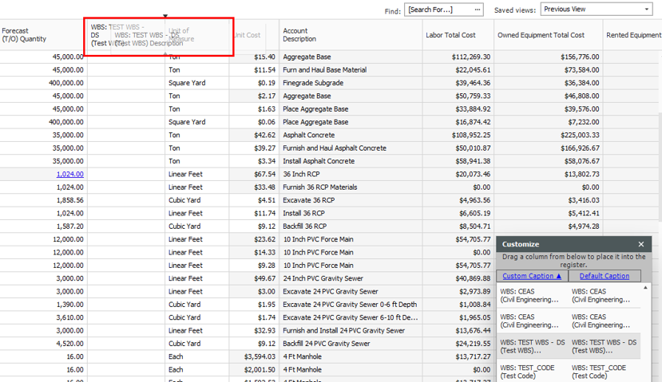Image resolution: width=662 pixels, height=382 pixels.
Task: Click scroll-up arrow in Customize list
Action: point(646,288)
